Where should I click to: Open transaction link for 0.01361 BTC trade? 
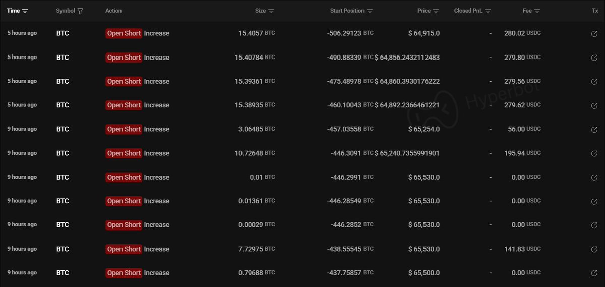tap(594, 201)
